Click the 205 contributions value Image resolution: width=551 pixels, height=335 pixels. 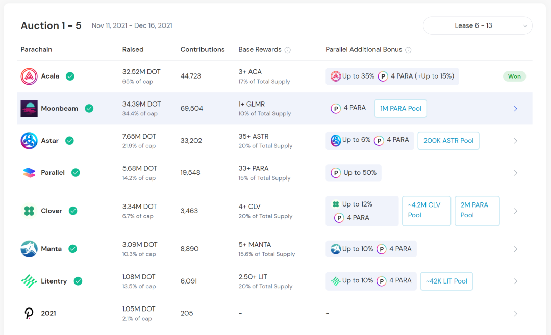(187, 313)
